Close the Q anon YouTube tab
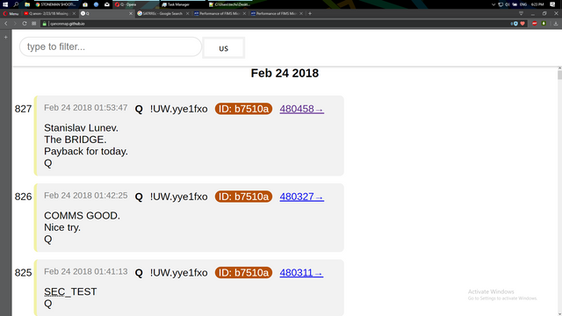This screenshot has width=562, height=316. 74,14
